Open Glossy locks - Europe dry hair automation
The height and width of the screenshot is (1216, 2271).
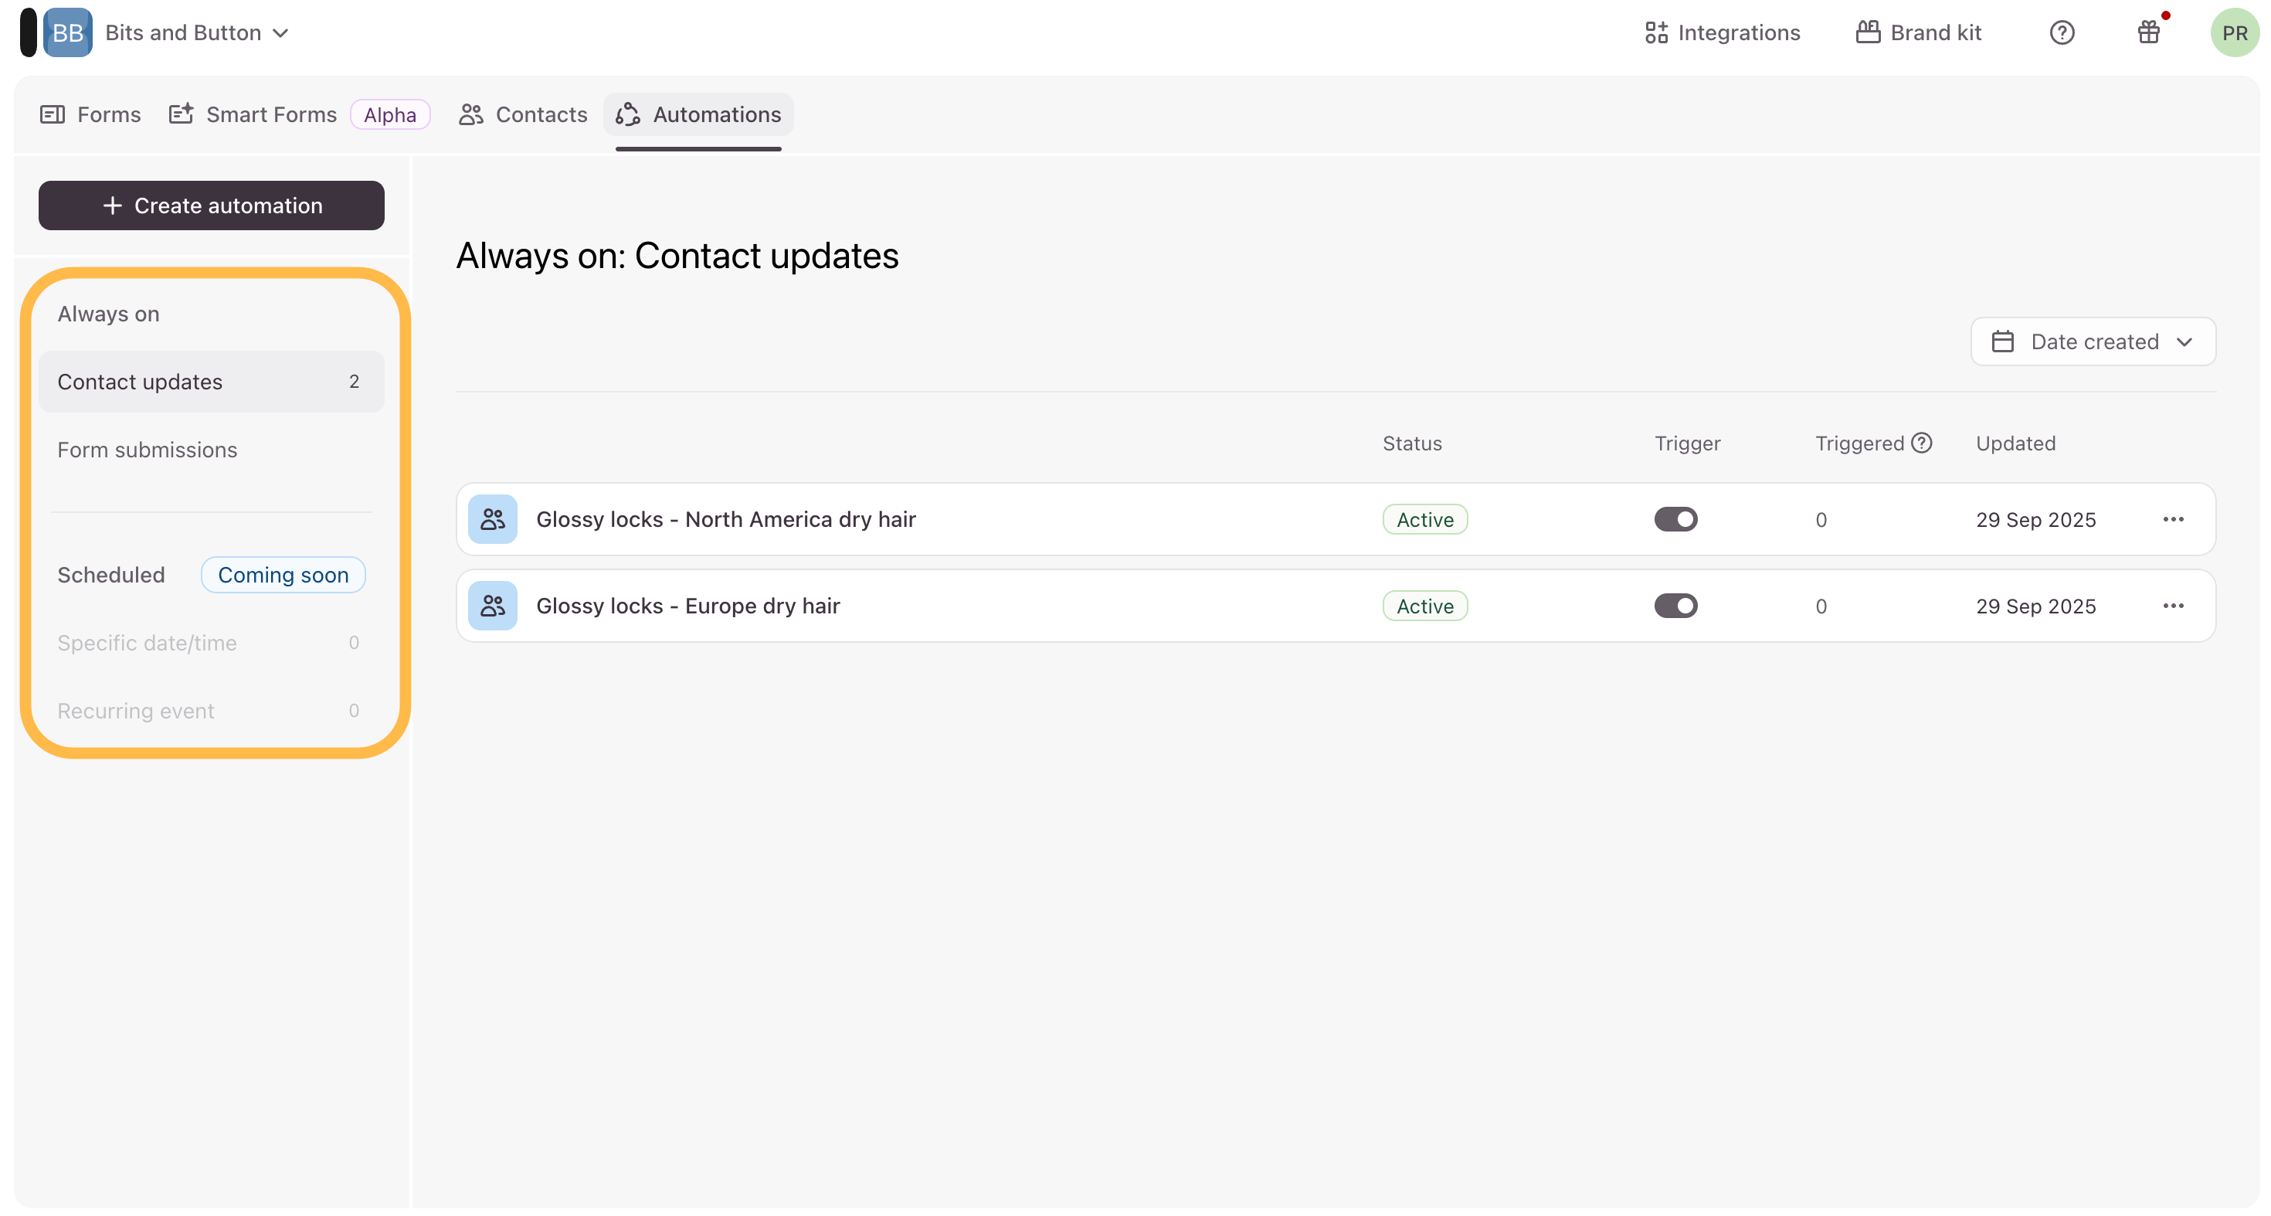(x=687, y=606)
